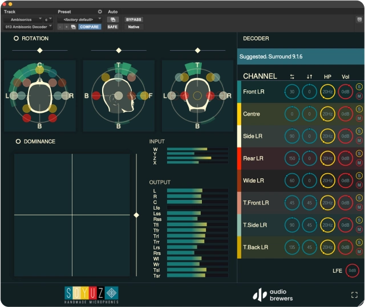Viewport: 365px width, 307px height.
Task: Expand the 013 Ambisonic Decoder insert dropdown
Action: point(27,27)
